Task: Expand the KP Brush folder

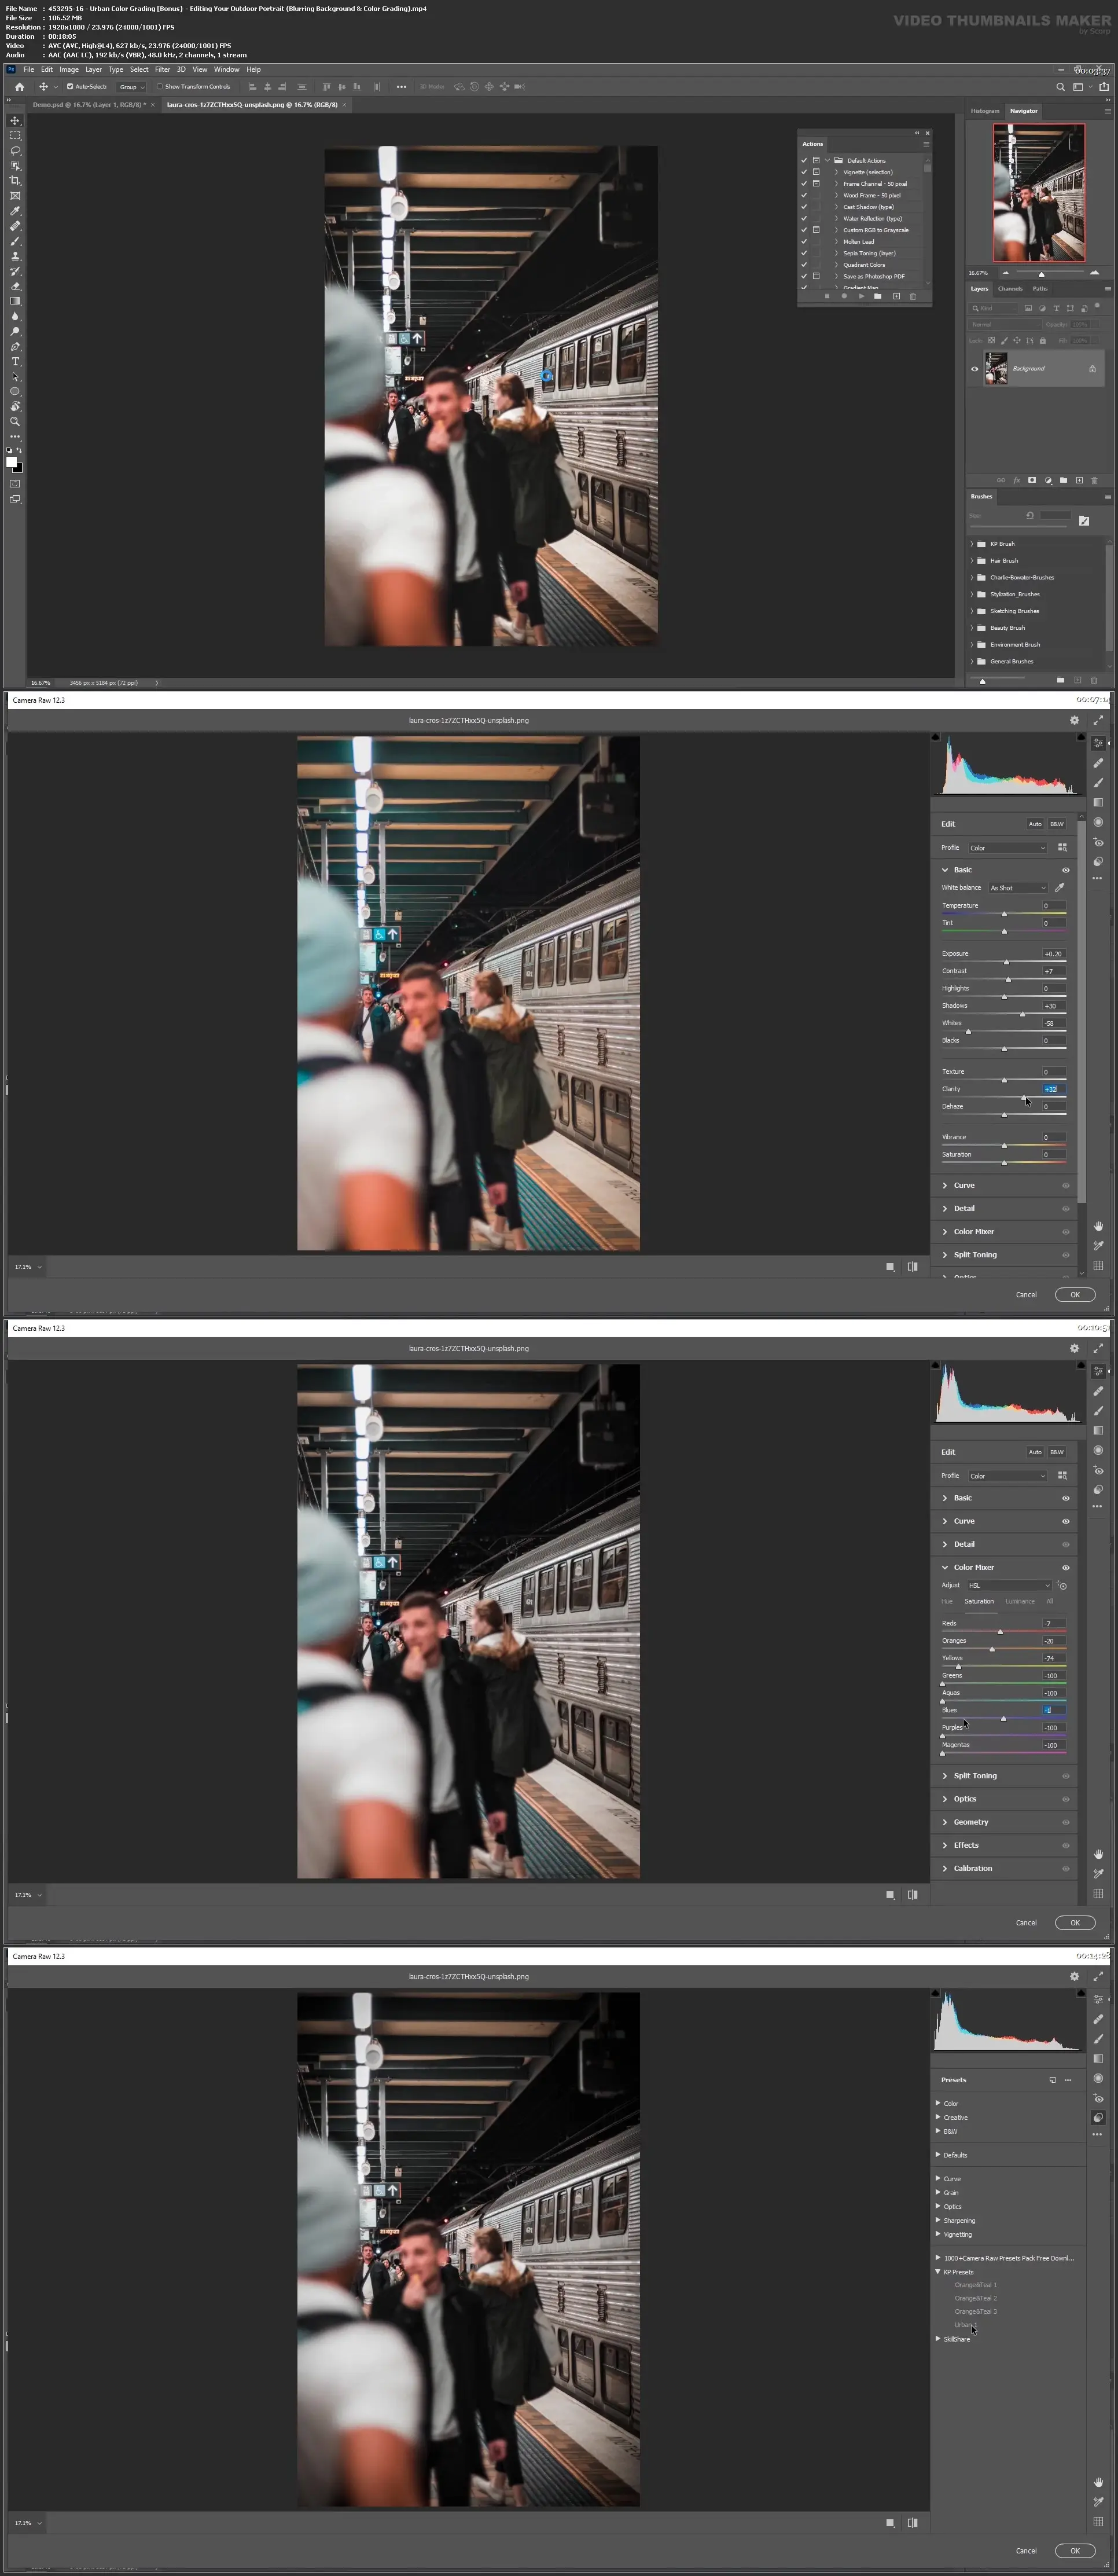Action: tap(972, 544)
